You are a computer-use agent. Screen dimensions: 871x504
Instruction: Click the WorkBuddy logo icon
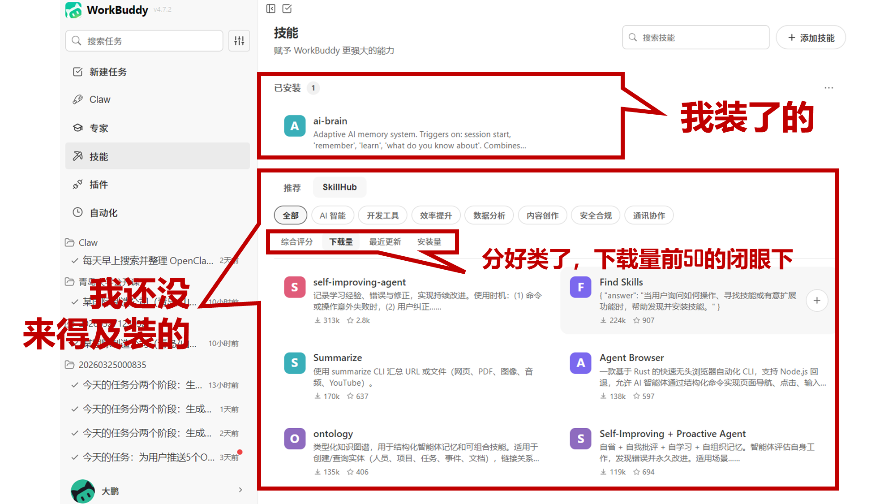pyautogui.click(x=73, y=10)
